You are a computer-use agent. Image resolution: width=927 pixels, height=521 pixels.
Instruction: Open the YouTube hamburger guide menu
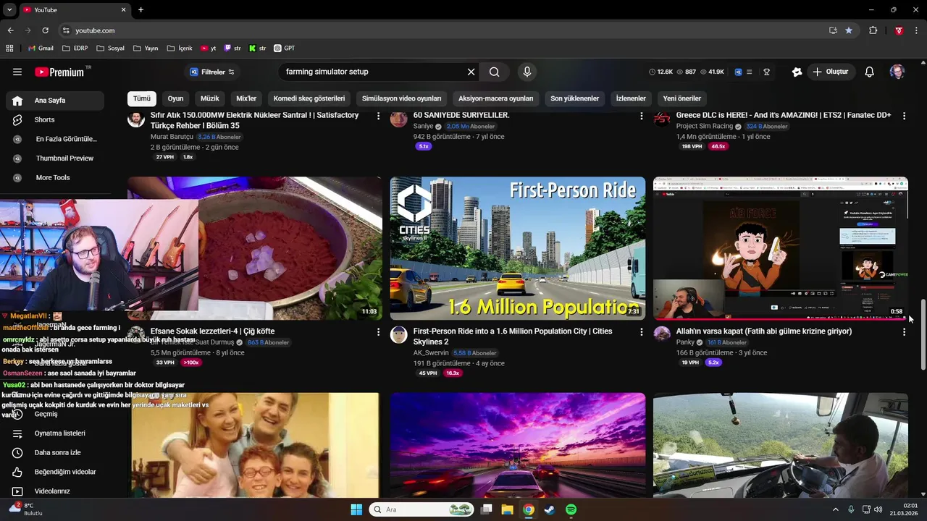pos(17,72)
